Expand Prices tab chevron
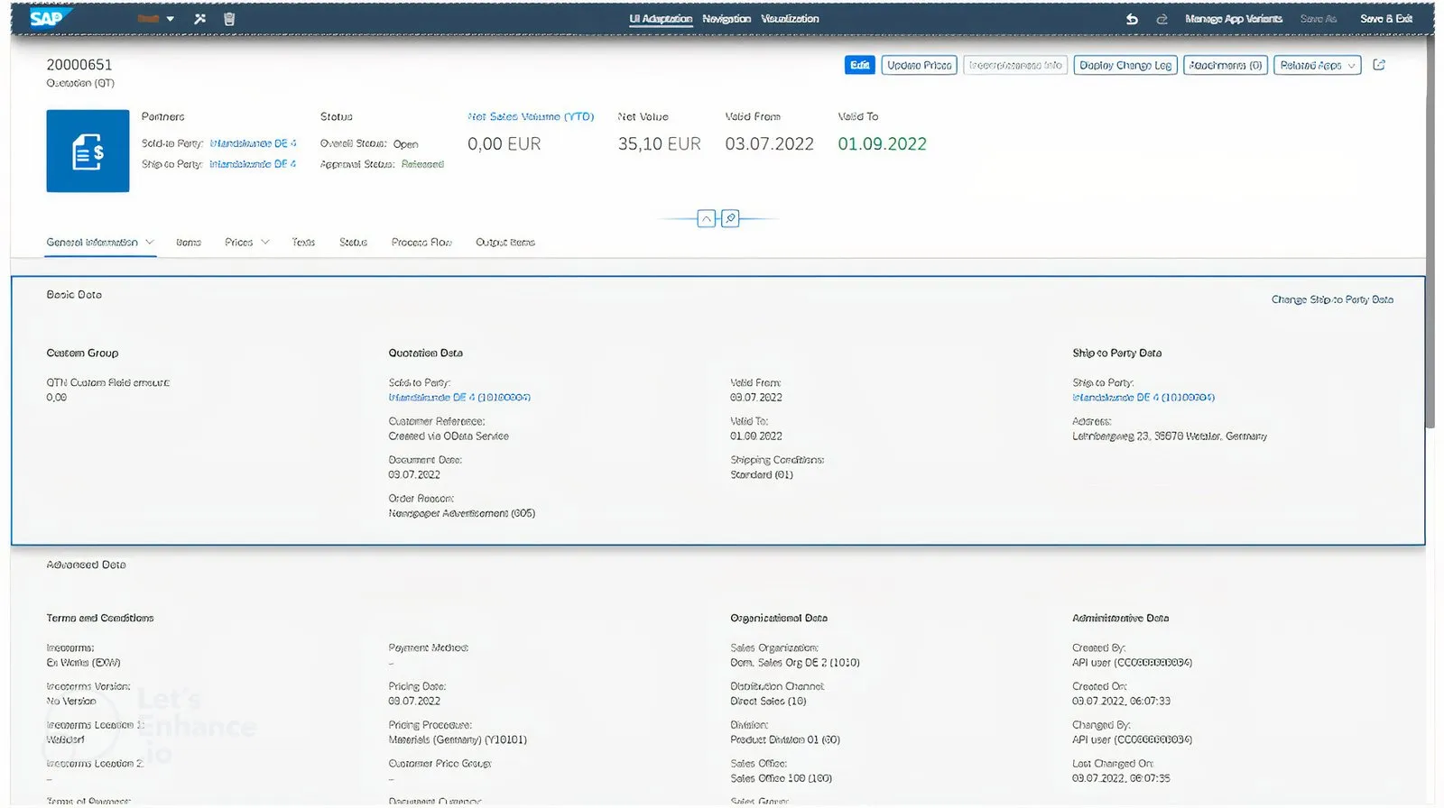 pyautogui.click(x=265, y=242)
